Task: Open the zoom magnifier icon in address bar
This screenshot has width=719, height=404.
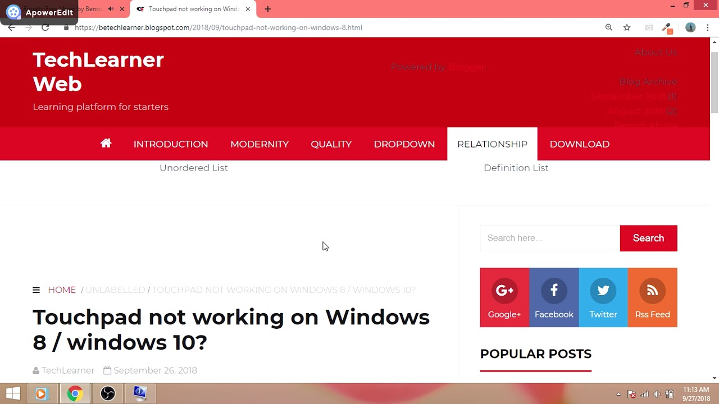Action: 609,27
